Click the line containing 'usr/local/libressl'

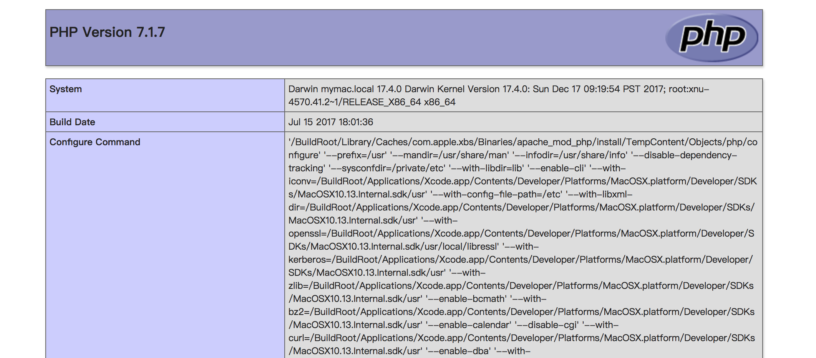[414, 247]
